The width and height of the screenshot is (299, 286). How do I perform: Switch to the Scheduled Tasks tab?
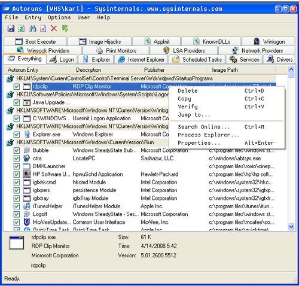197,59
